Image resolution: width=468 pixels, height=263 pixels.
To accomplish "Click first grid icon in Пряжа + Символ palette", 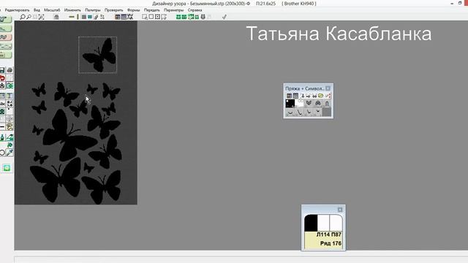I will [289, 96].
